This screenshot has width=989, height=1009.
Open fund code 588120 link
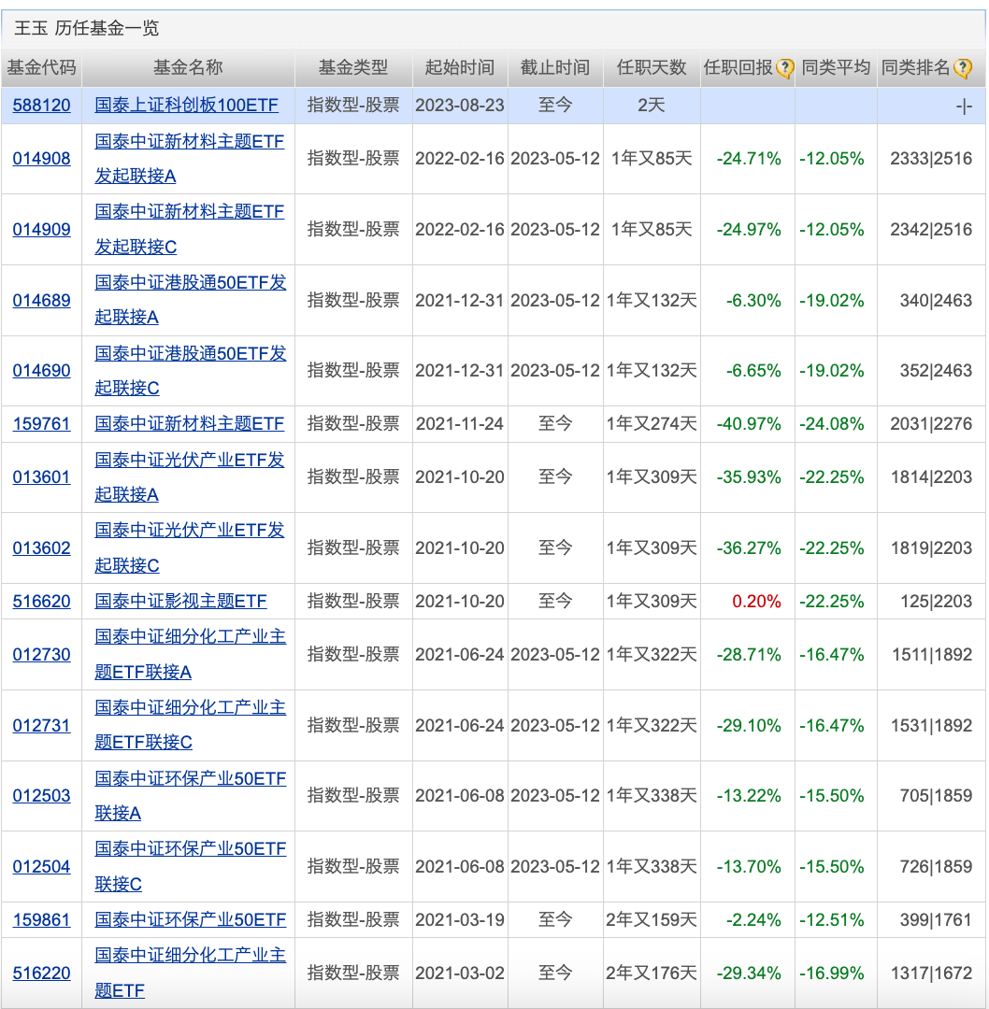[41, 106]
